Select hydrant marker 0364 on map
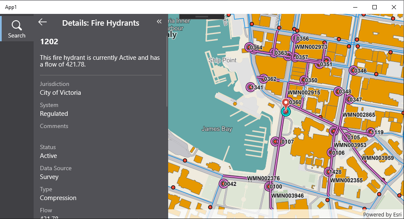 248,48
